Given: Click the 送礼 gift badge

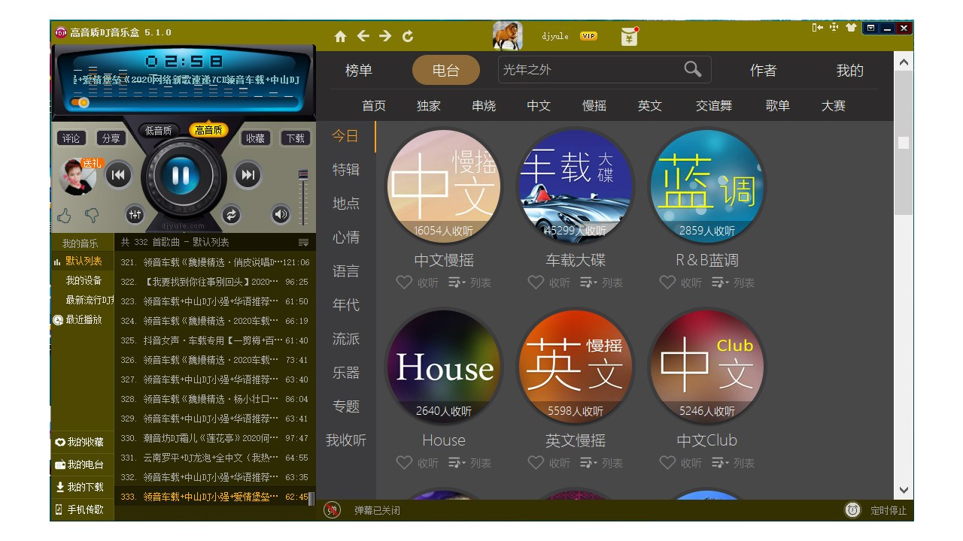Looking at the screenshot, I should 91,163.
